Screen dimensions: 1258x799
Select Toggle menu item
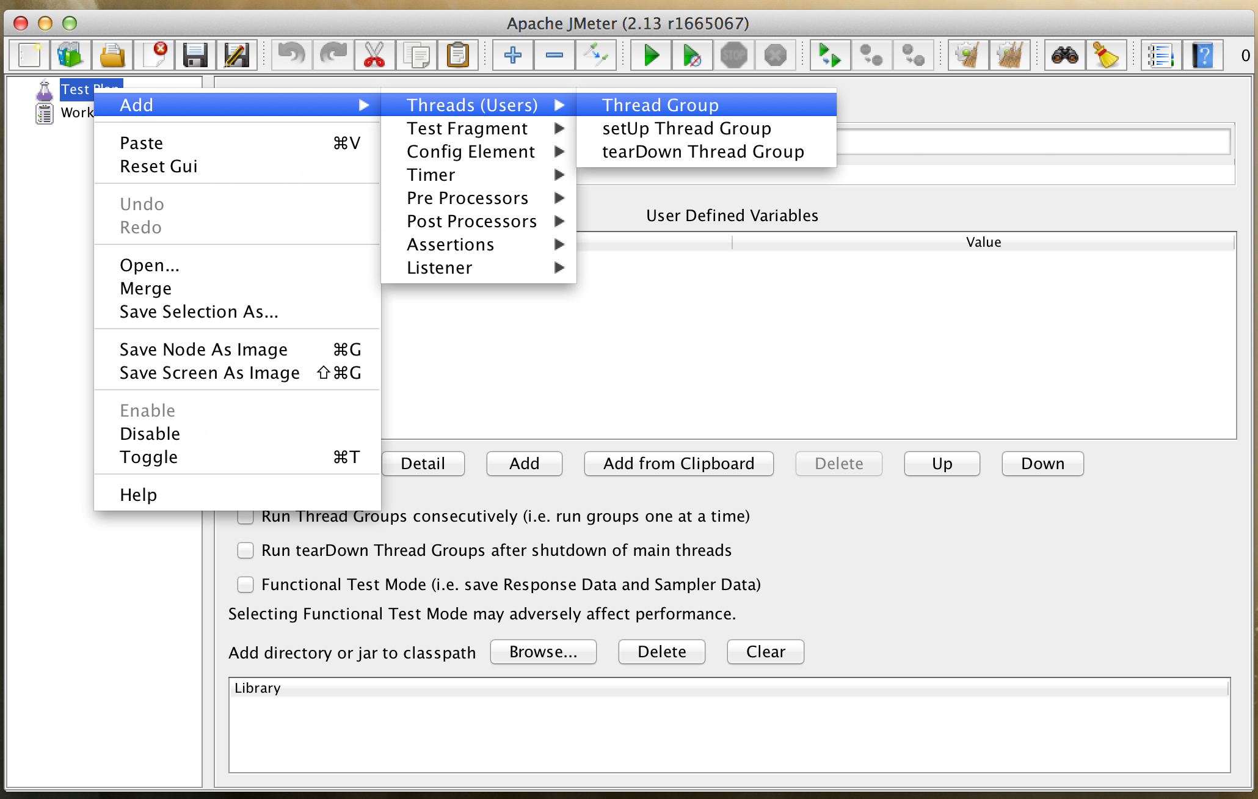point(238,457)
